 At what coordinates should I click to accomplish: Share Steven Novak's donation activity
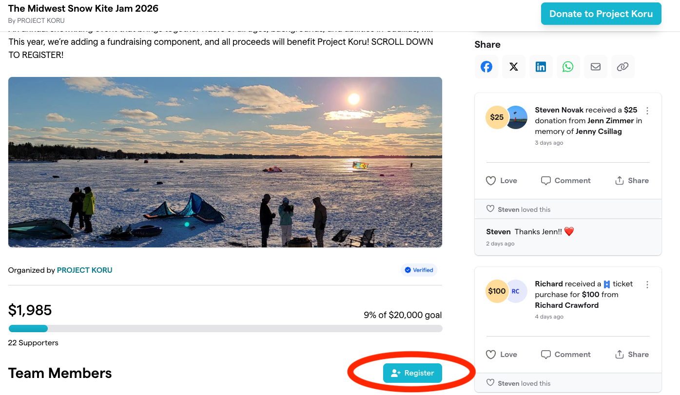click(632, 181)
